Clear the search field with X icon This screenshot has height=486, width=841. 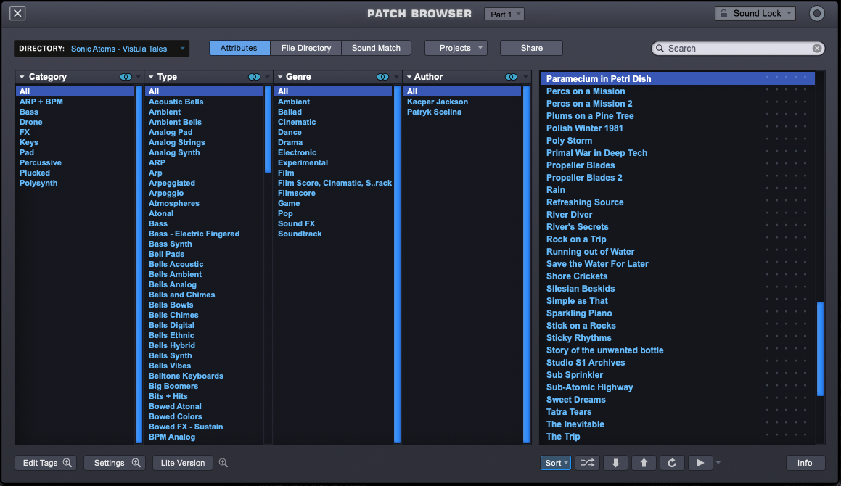click(x=817, y=49)
